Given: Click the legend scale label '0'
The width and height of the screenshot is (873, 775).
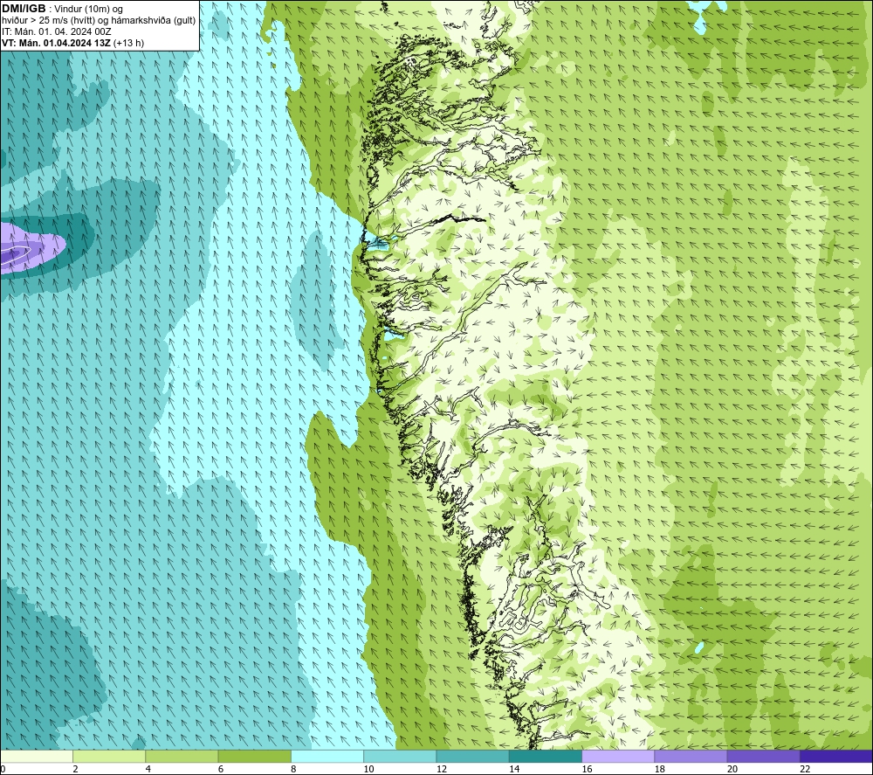Looking at the screenshot, I should pyautogui.click(x=3, y=769).
